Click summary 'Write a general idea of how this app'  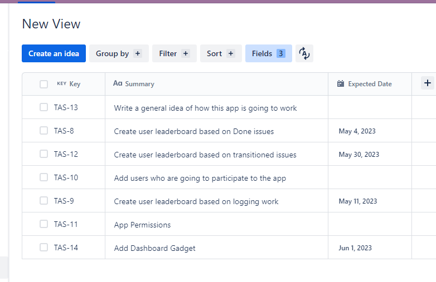(x=205, y=108)
